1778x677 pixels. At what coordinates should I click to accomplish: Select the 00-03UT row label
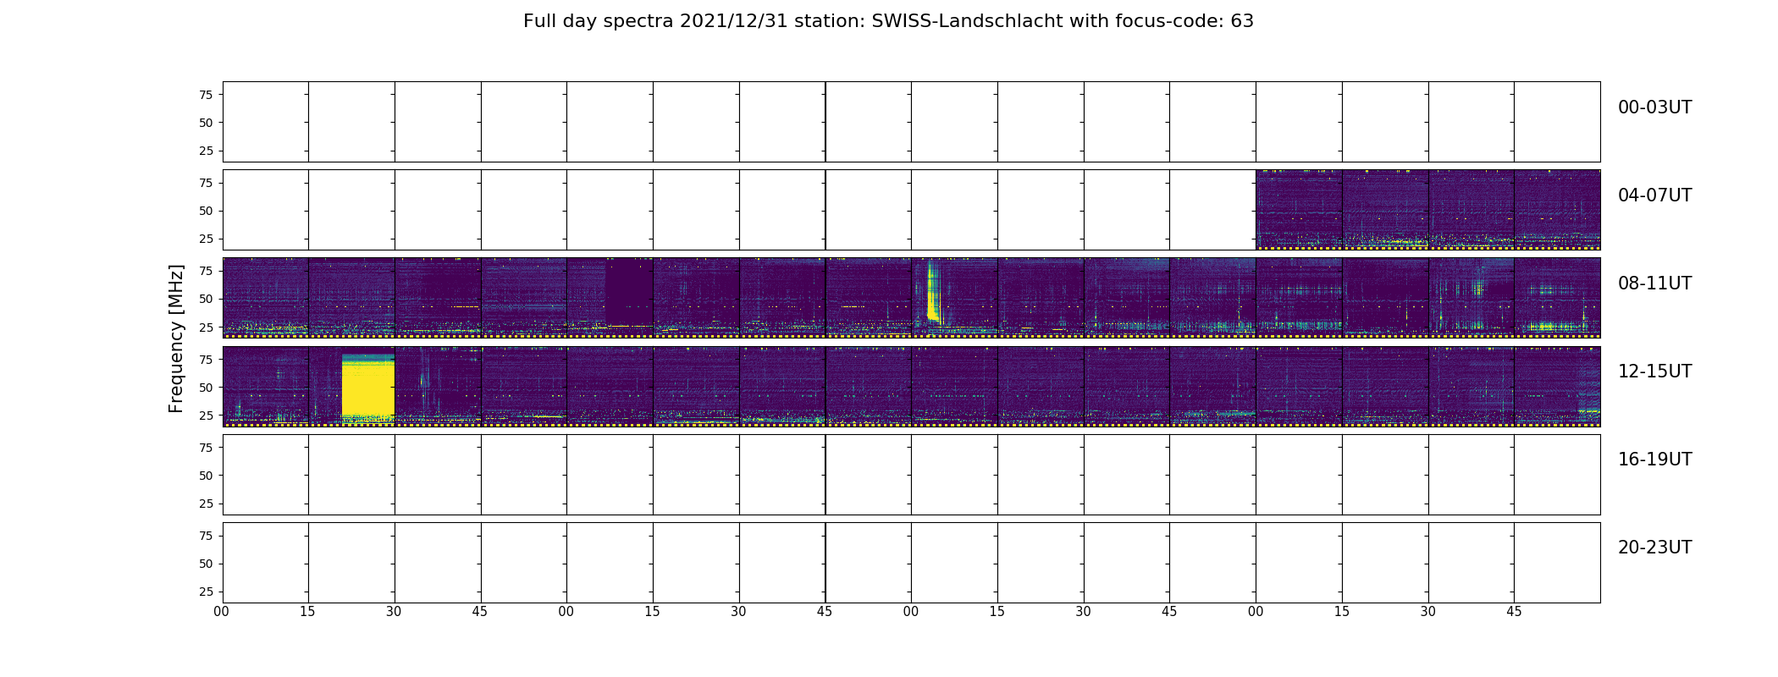coord(1654,107)
